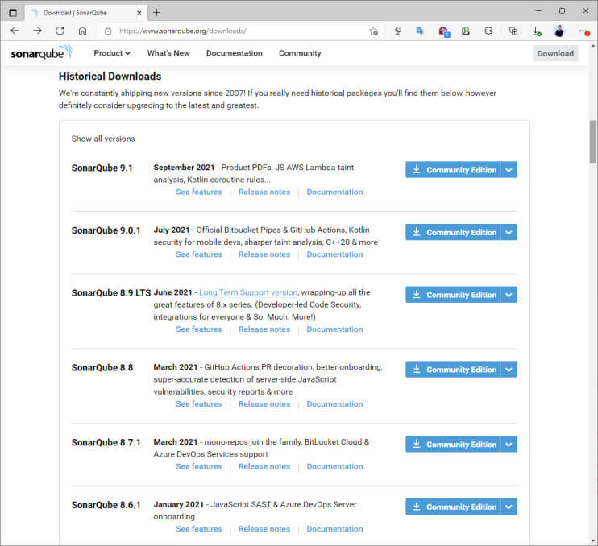Expand edition dropdown for SonarQube 8.7.1
Viewport: 598px width, 546px height.
509,444
